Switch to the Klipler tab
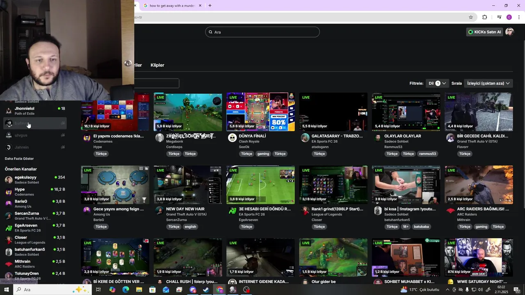The image size is (525, 295). [157, 65]
